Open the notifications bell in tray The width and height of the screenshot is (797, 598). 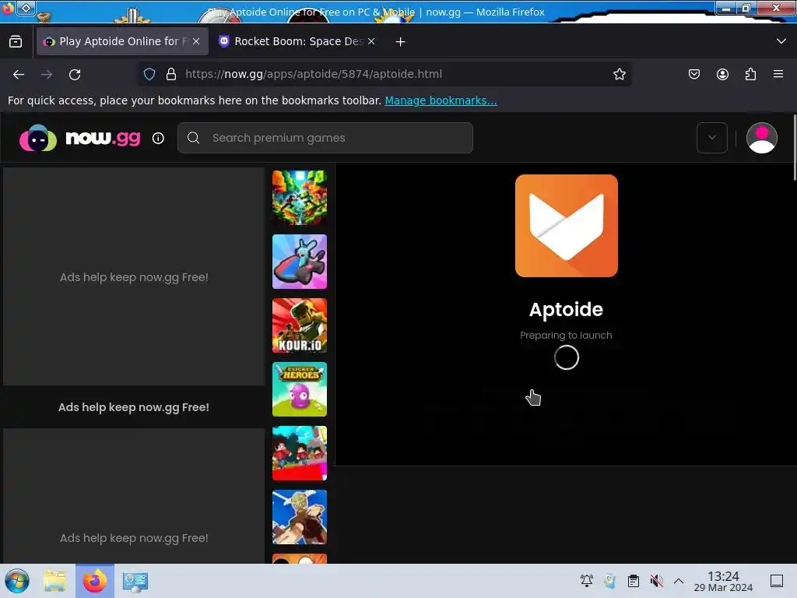pos(587,581)
